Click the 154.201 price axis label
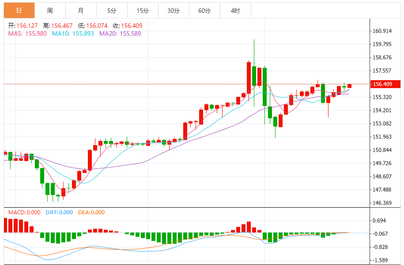Screen dimensions: 404x265 [382, 110]
